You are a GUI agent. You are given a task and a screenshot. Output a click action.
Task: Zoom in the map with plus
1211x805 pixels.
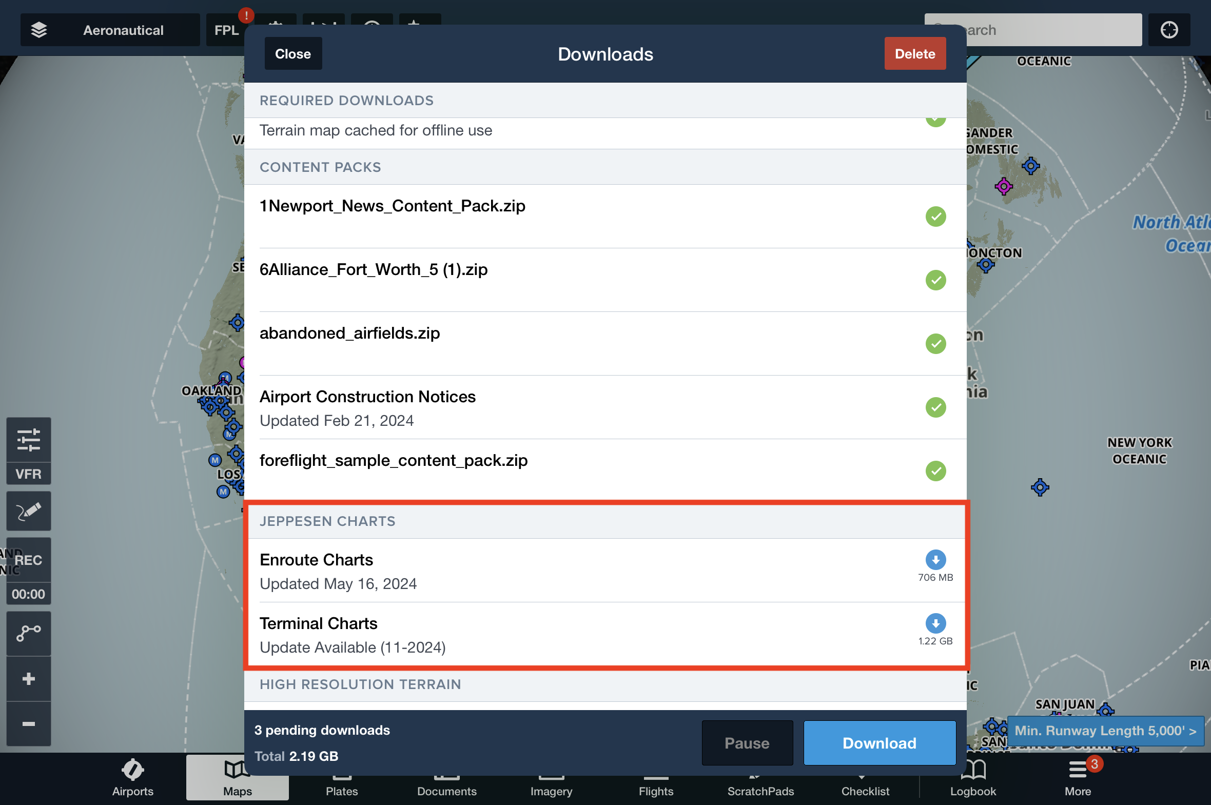tap(29, 679)
